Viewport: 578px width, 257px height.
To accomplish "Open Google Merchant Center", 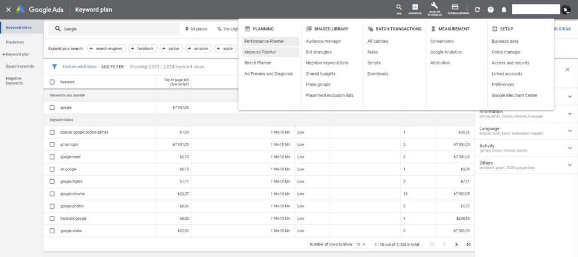I will point(514,95).
